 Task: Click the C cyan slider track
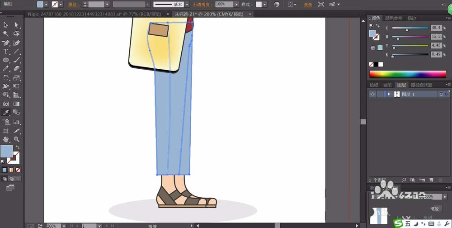[410, 28]
